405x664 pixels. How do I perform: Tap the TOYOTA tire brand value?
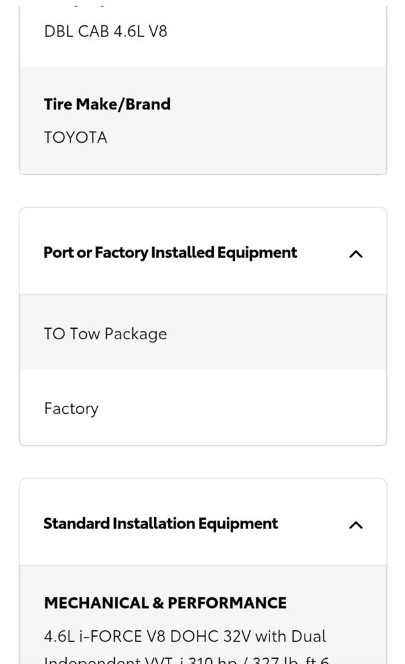76,137
